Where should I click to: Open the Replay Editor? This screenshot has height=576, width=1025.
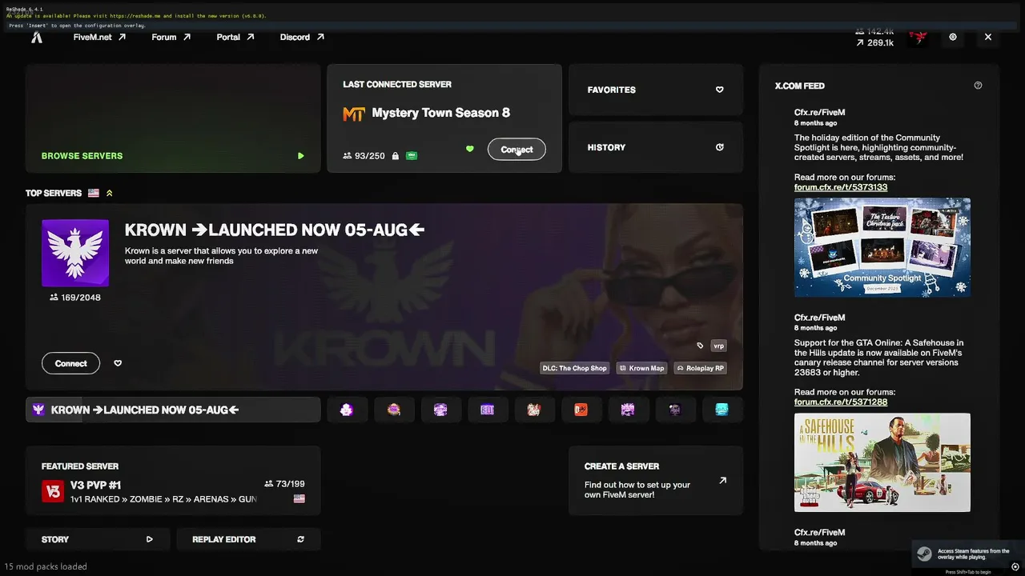[x=248, y=539]
